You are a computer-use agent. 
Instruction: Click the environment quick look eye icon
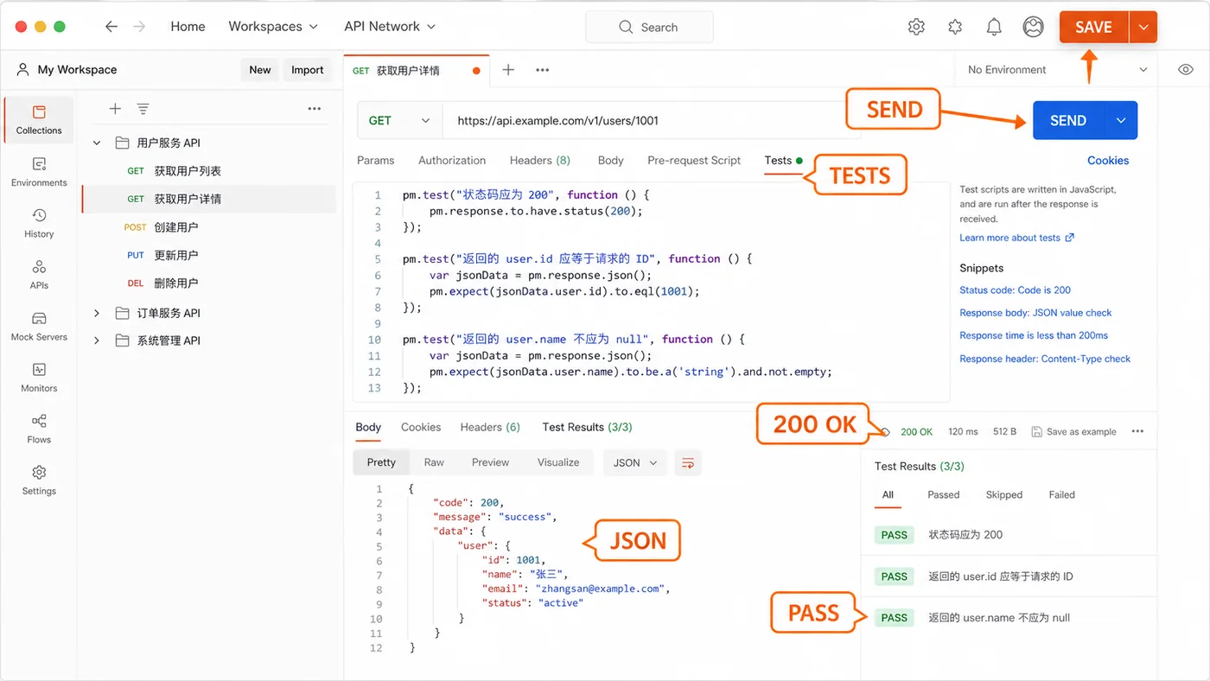point(1186,70)
